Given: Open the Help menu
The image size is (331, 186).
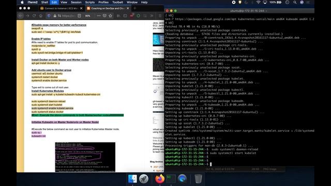Looking at the screenshot, I should pos(144,2).
